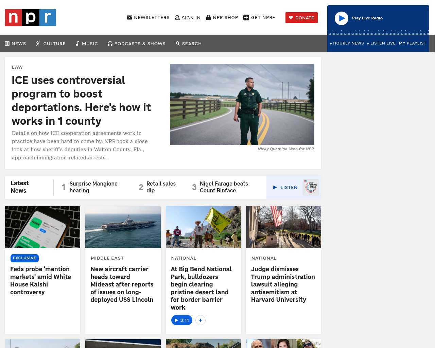Click NATIONAL label above Big Bend story
Screen dimensions: 435x348
pos(184,258)
